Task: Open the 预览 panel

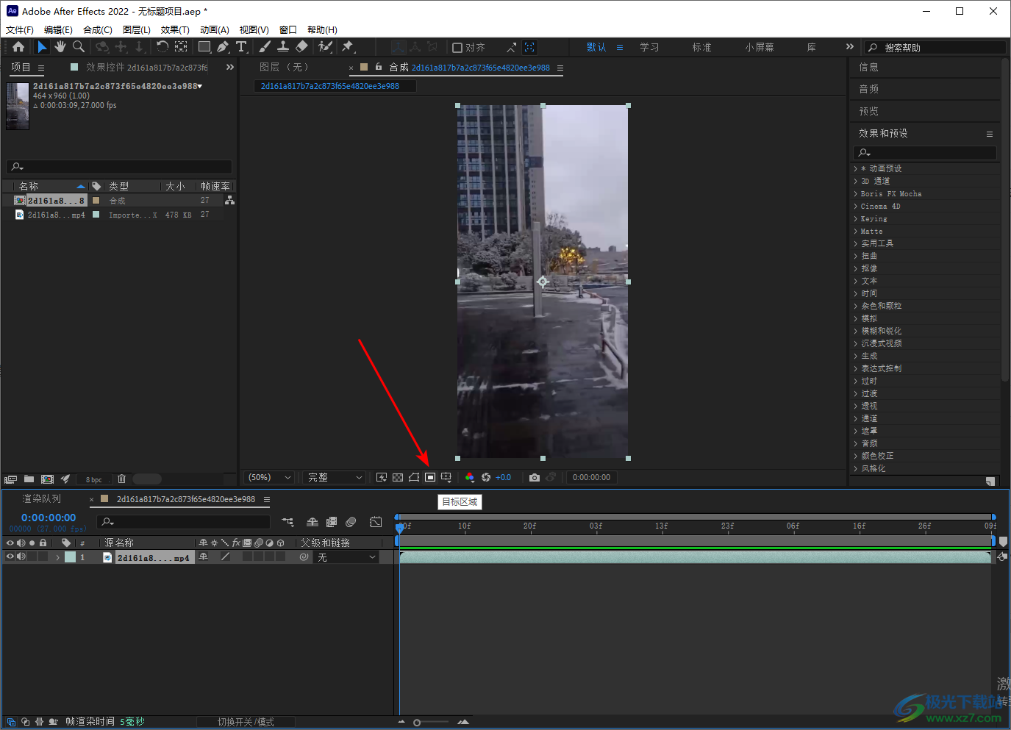Action: point(869,111)
